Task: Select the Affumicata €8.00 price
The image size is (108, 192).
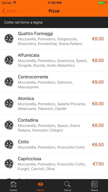Action: coord(98,60)
